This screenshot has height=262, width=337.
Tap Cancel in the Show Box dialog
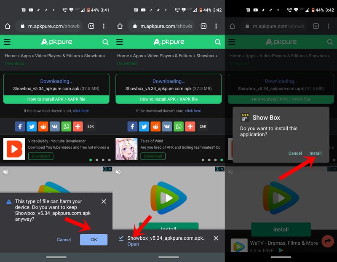coord(295,153)
